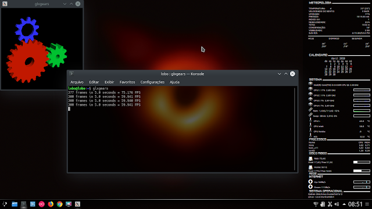The width and height of the screenshot is (372, 209).
Task: Click the '75.176 FPS' output line
Action: [x=104, y=93]
